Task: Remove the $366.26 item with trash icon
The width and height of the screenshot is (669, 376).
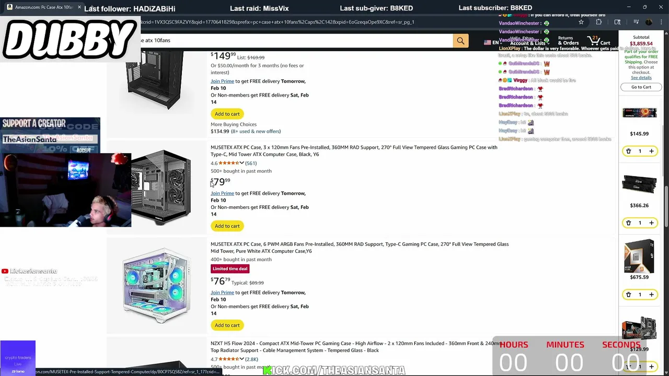Action: pos(628,223)
